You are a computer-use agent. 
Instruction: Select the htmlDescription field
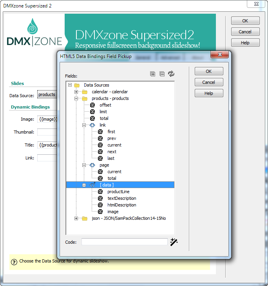pos(122,205)
